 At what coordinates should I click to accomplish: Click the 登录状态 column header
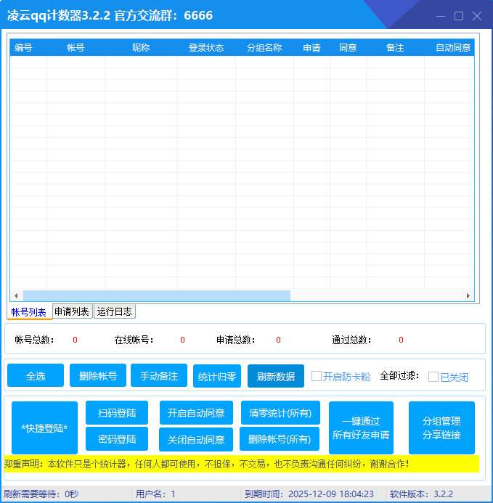click(x=206, y=47)
